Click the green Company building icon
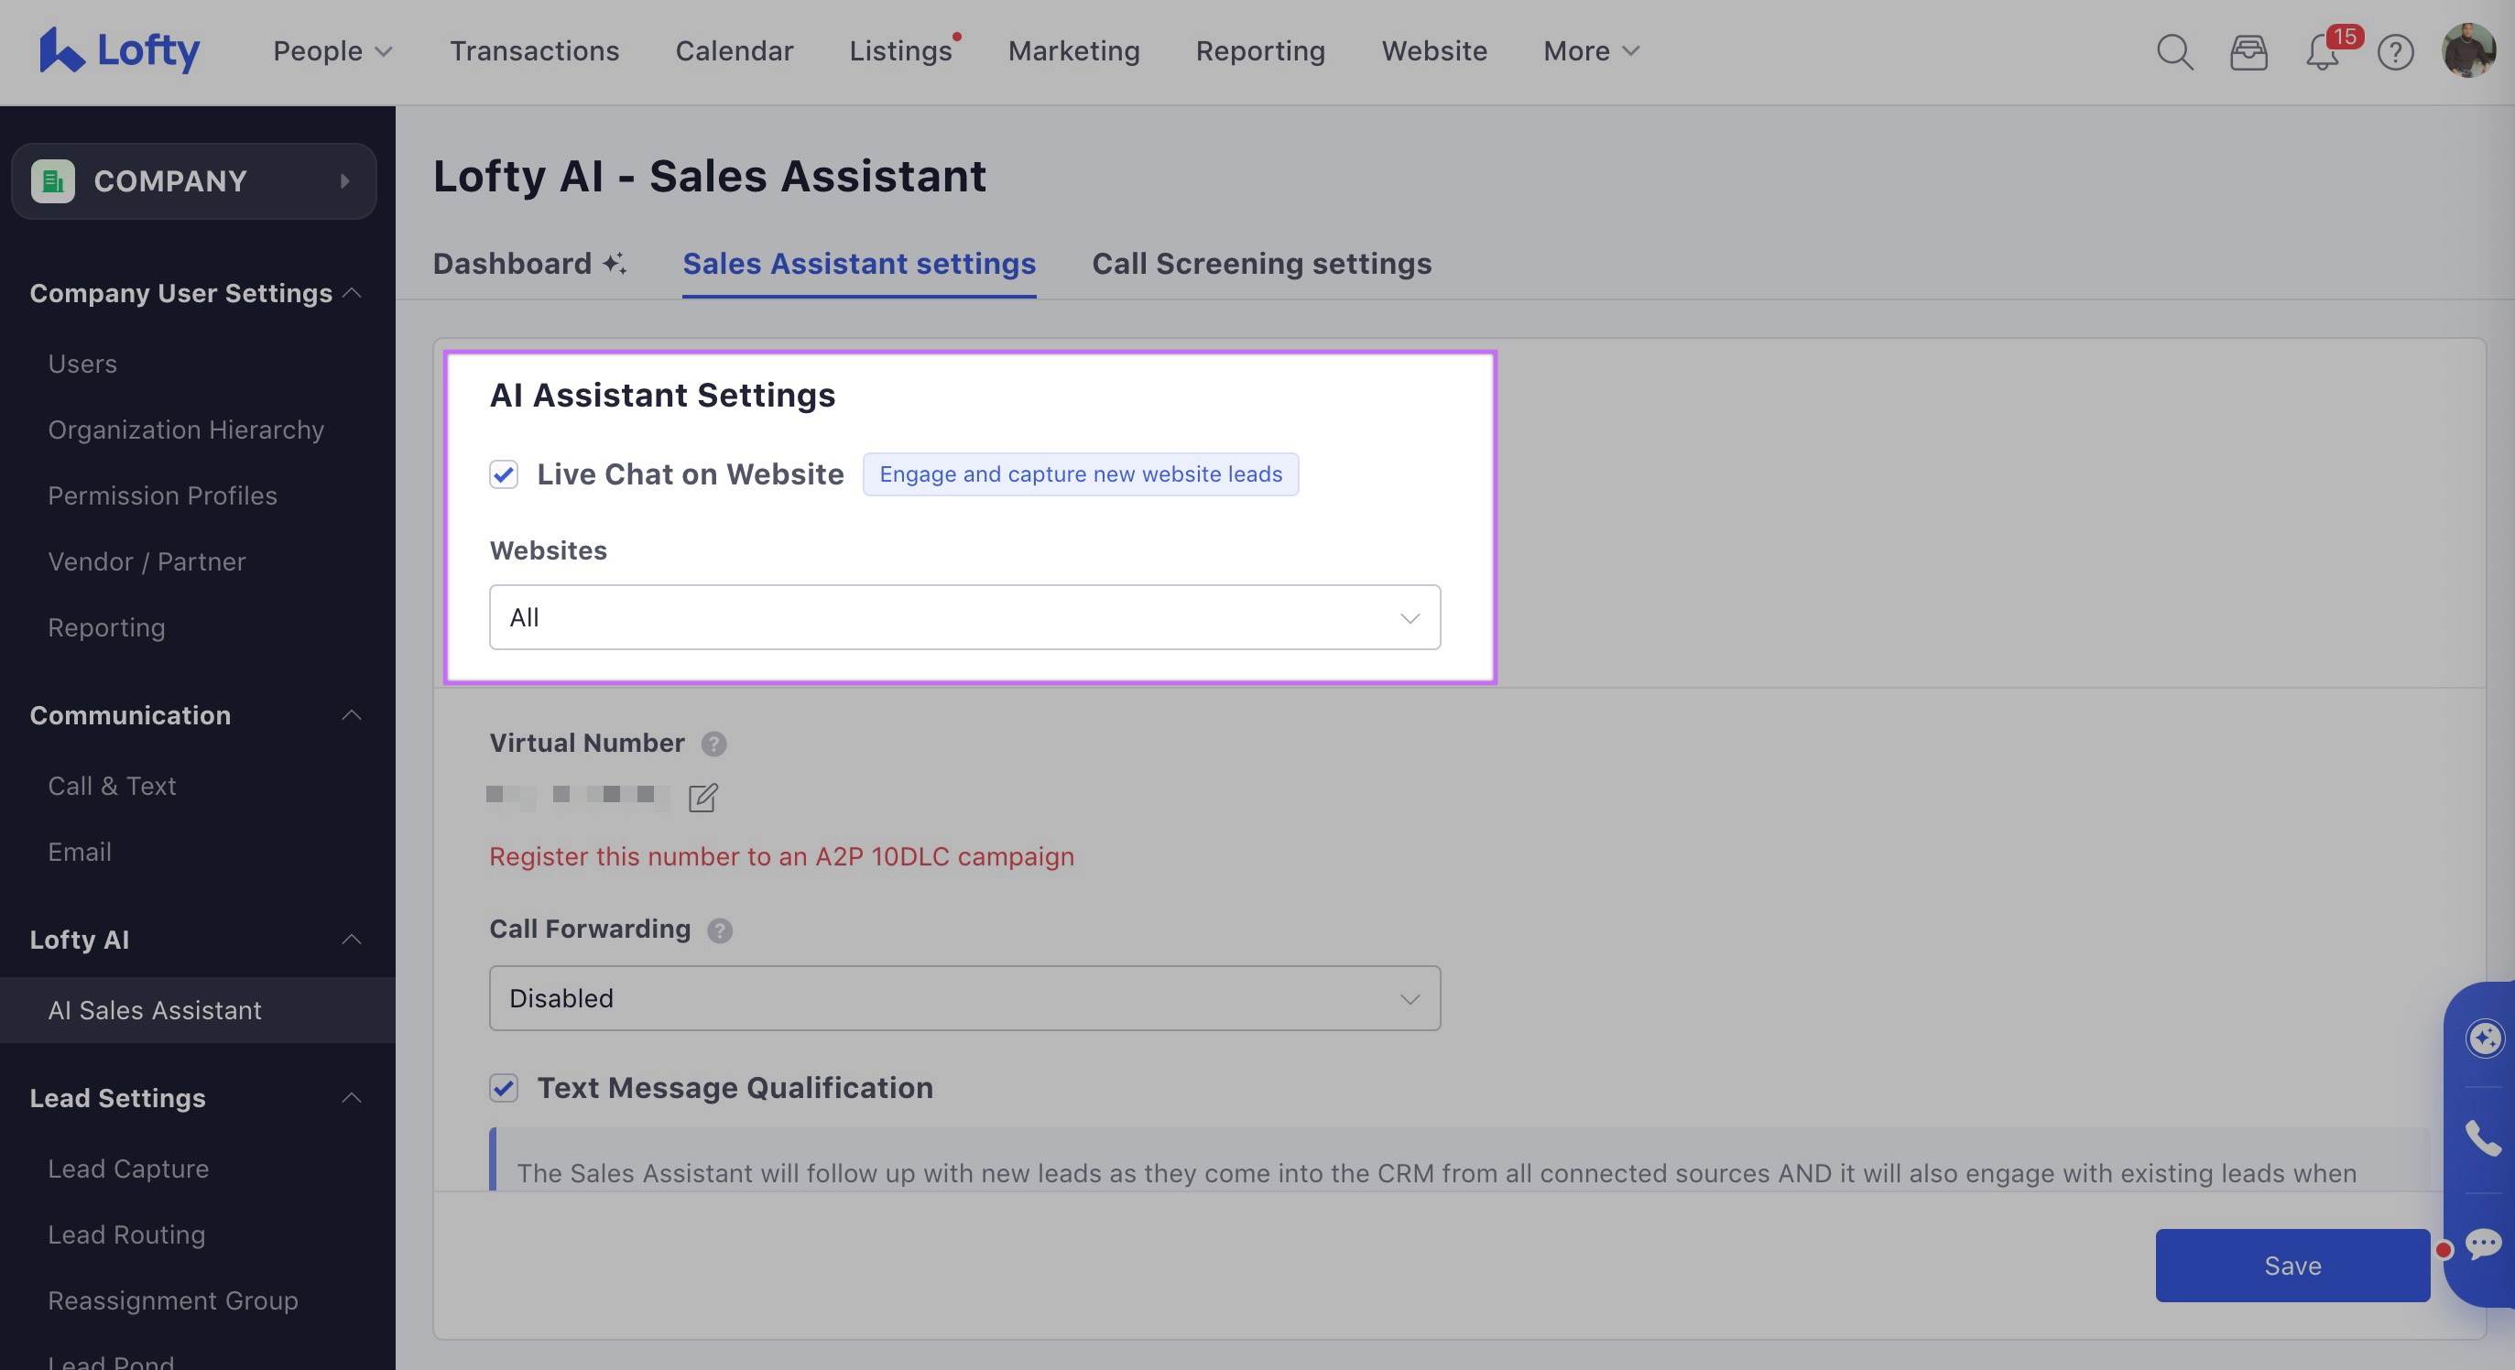 click(53, 180)
